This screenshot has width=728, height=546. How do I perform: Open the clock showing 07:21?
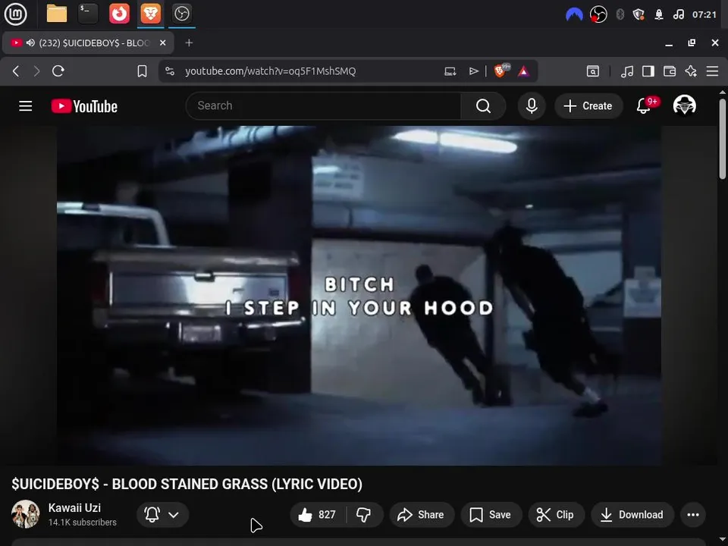click(x=704, y=14)
